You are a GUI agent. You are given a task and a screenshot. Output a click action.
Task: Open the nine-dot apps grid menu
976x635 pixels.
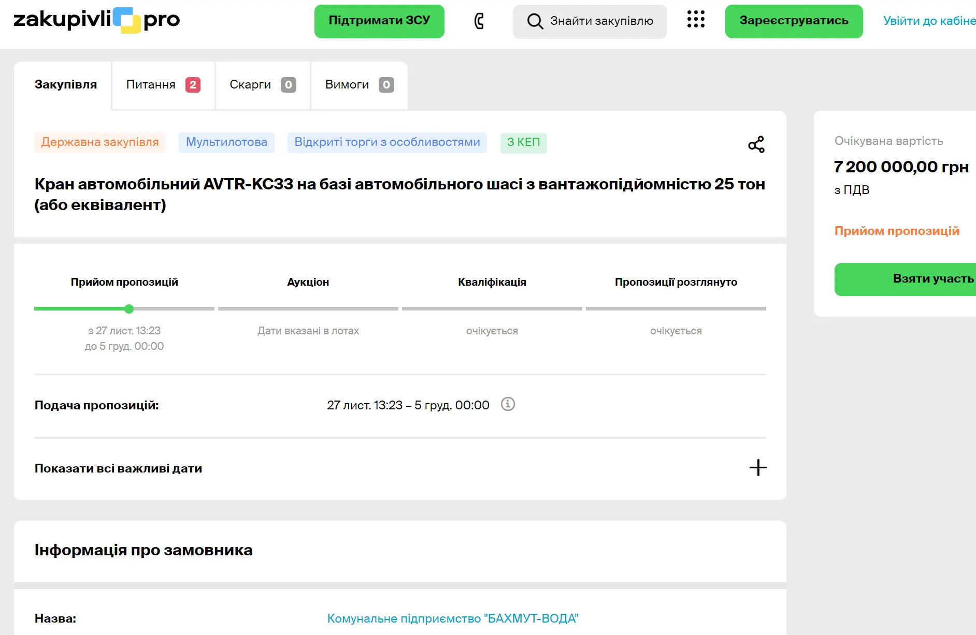tap(696, 20)
